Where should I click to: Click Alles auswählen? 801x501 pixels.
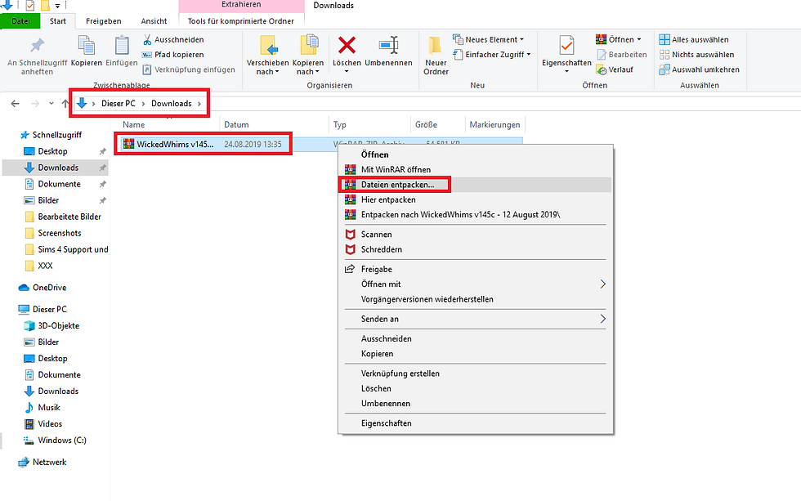click(694, 39)
